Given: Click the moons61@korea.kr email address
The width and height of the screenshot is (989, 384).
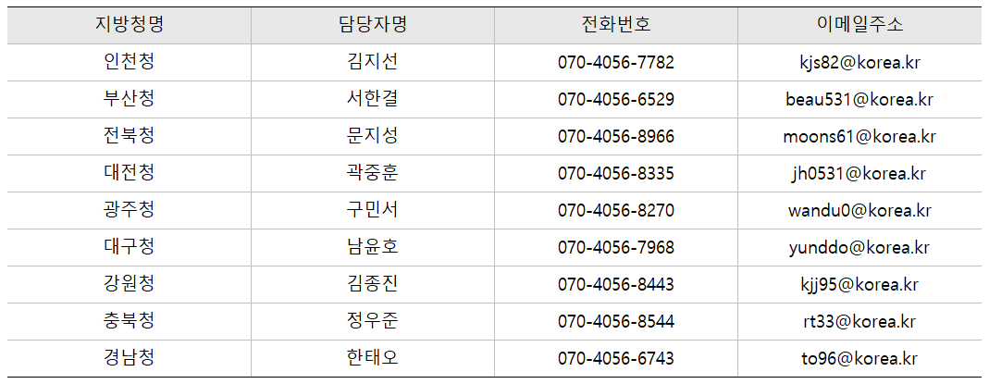Looking at the screenshot, I should coord(859,137).
